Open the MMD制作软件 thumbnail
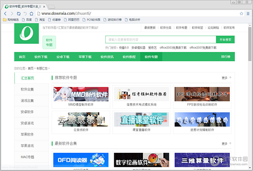Image resolution: width=253 pixels, height=171 pixels. [x=81, y=94]
